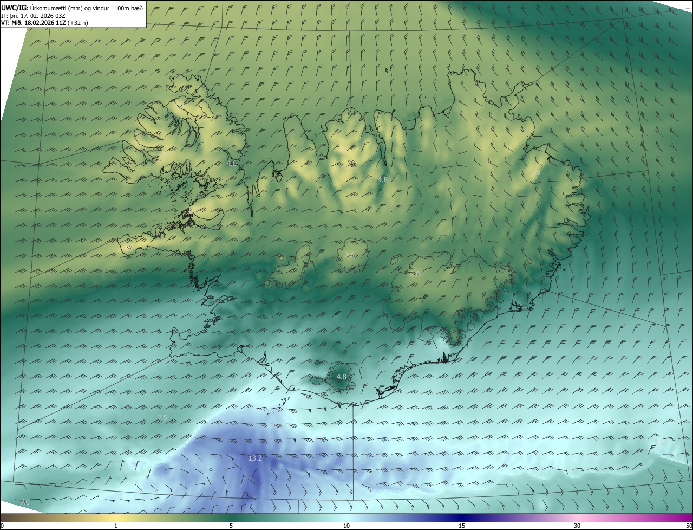Click the "15" tick label on the colour scale
The width and height of the screenshot is (693, 530).
click(x=462, y=526)
